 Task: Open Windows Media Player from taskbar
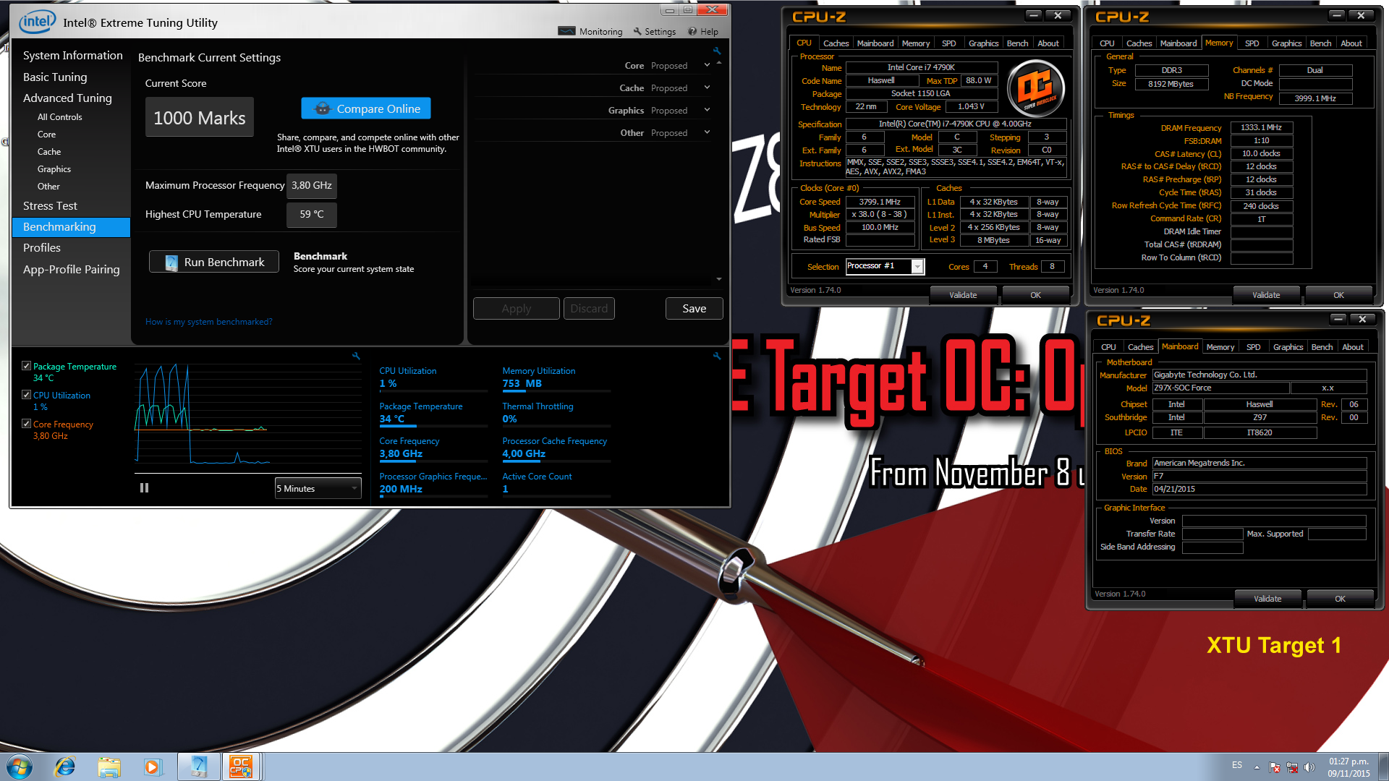153,767
